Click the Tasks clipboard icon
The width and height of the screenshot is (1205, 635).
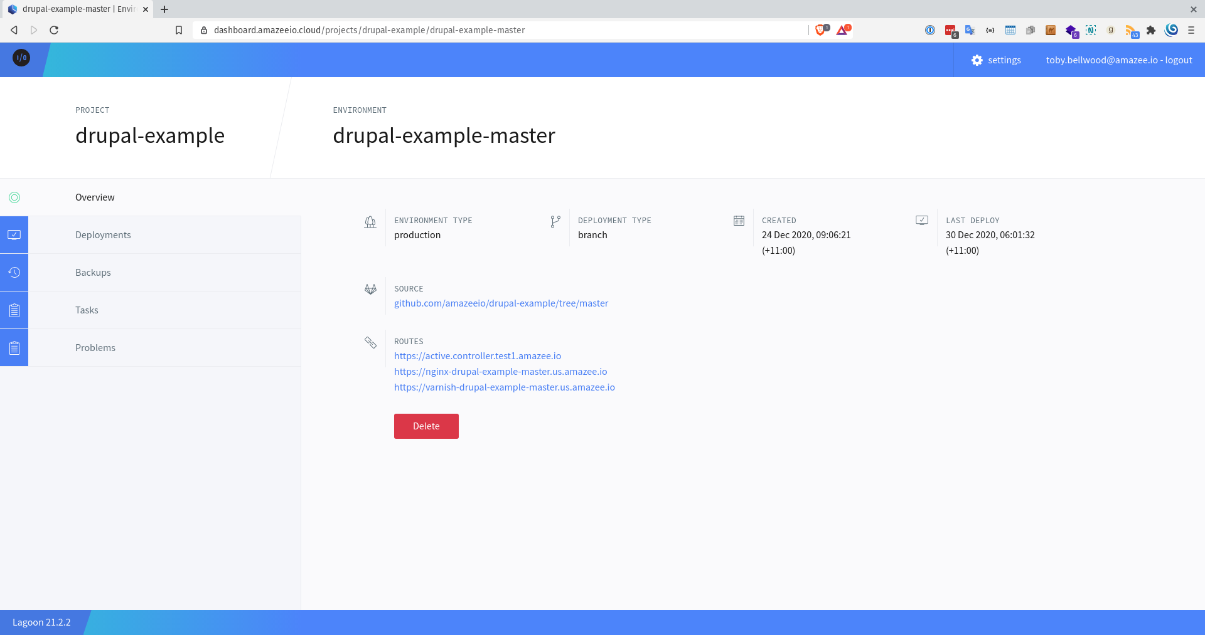(x=14, y=310)
